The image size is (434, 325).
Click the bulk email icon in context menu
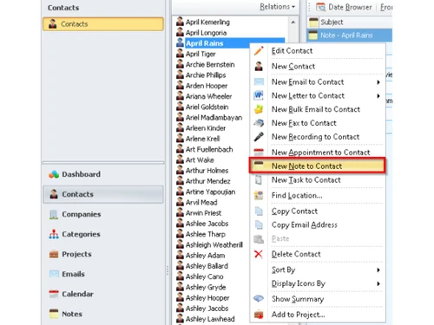[259, 109]
